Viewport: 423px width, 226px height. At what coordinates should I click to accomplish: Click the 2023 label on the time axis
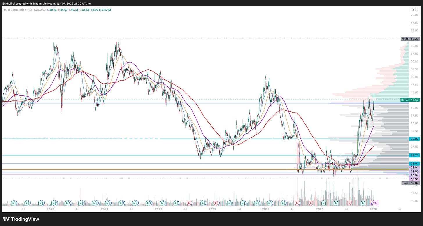[212, 209]
